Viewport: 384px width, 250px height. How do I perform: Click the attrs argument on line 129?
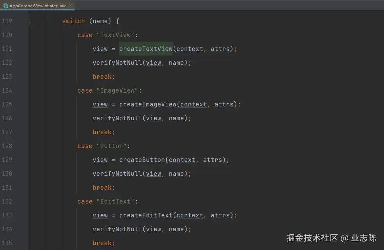pos(212,160)
